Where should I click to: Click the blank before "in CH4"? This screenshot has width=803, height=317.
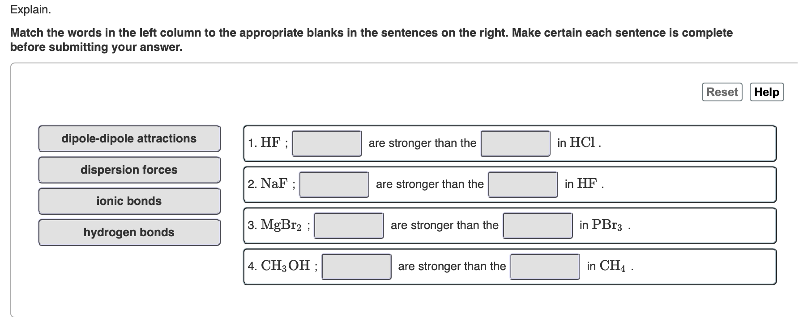[544, 266]
